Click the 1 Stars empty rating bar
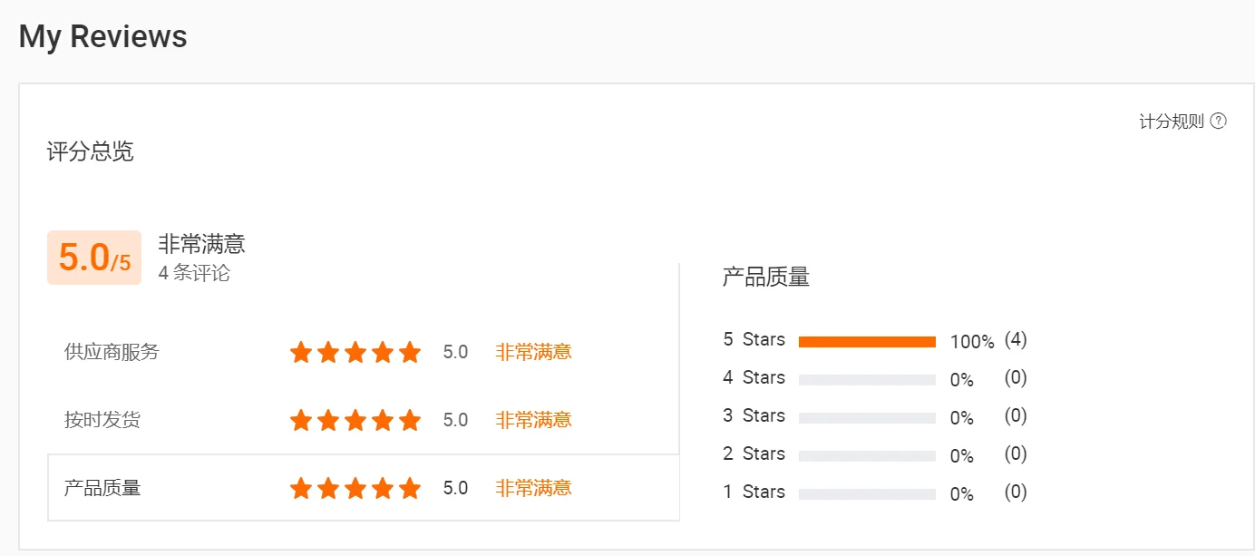This screenshot has width=1255, height=556. click(x=867, y=494)
